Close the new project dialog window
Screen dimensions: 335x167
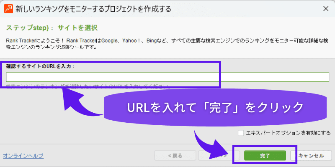(x=326, y=9)
